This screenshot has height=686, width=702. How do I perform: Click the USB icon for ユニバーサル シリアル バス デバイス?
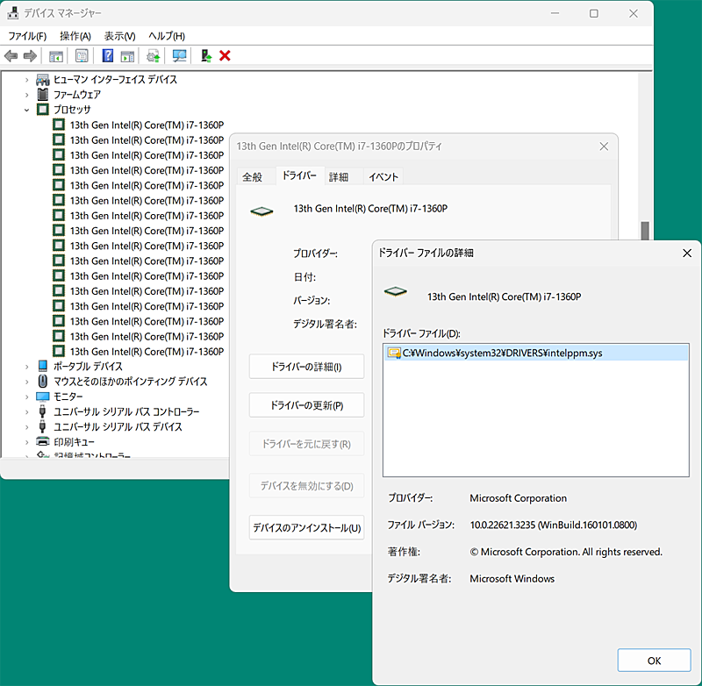point(42,426)
